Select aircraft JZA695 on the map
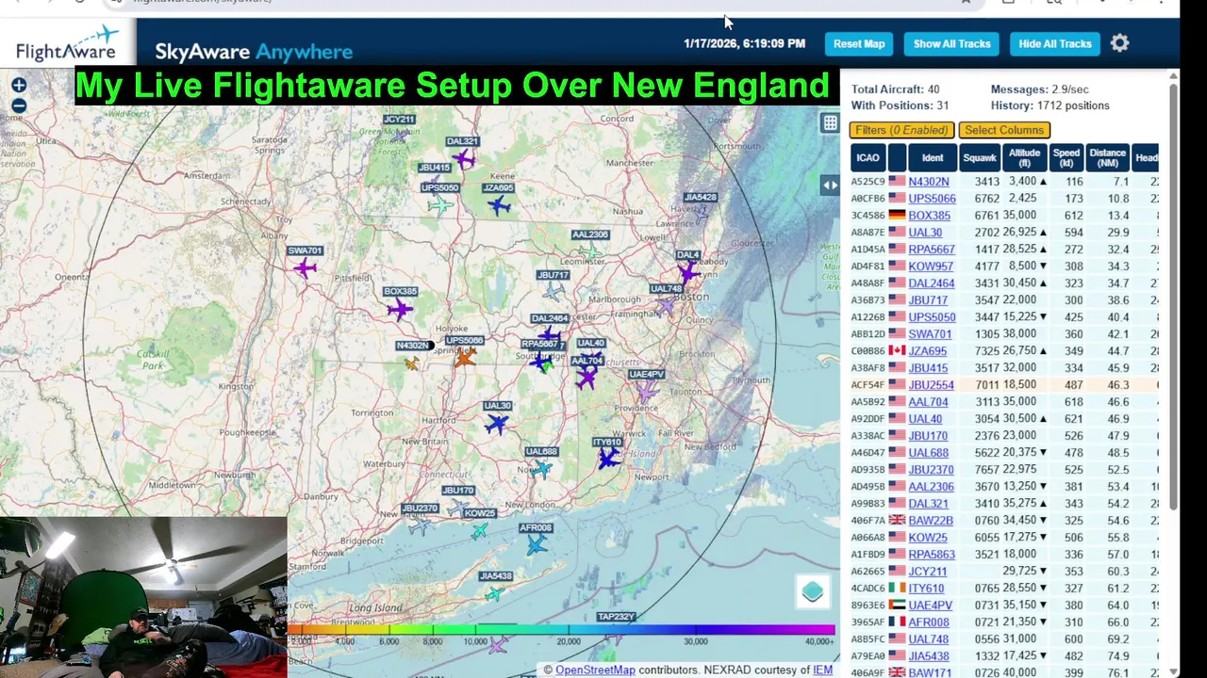Image resolution: width=1207 pixels, height=678 pixels. 499,204
